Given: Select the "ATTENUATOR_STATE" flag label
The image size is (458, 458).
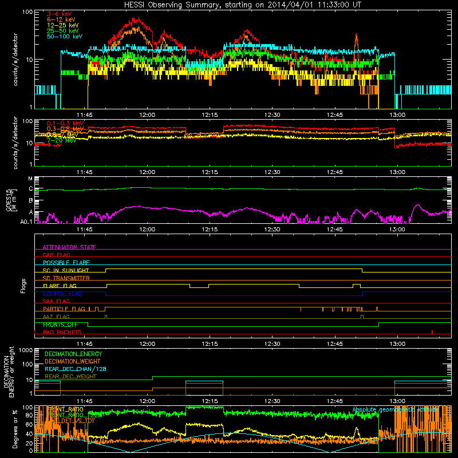Looking at the screenshot, I should [x=69, y=247].
